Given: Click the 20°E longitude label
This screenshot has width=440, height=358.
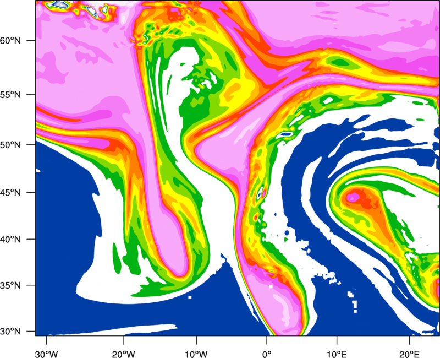Looking at the screenshot, I should 409,354.
